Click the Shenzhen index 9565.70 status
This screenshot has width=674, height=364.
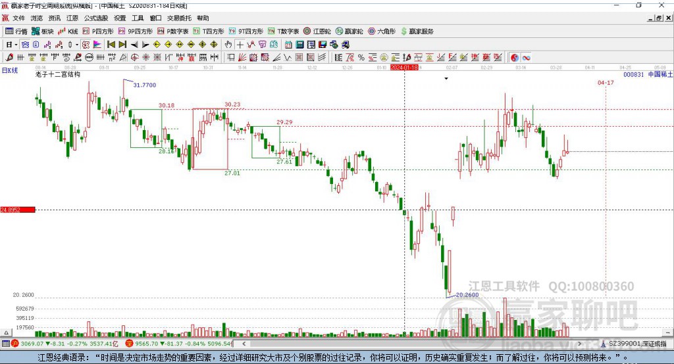click(x=178, y=344)
